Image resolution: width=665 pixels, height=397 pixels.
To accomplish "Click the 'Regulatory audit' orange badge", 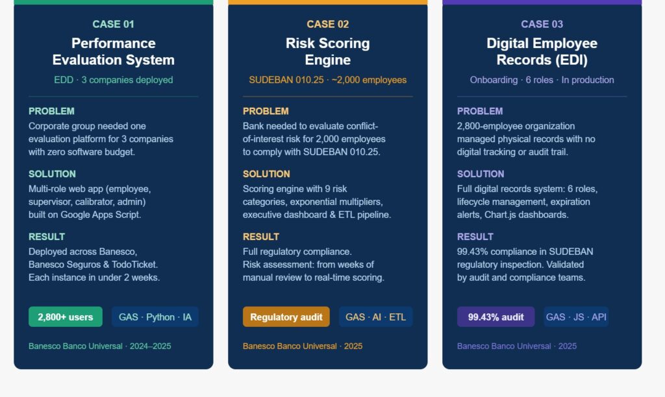I will [x=286, y=317].
